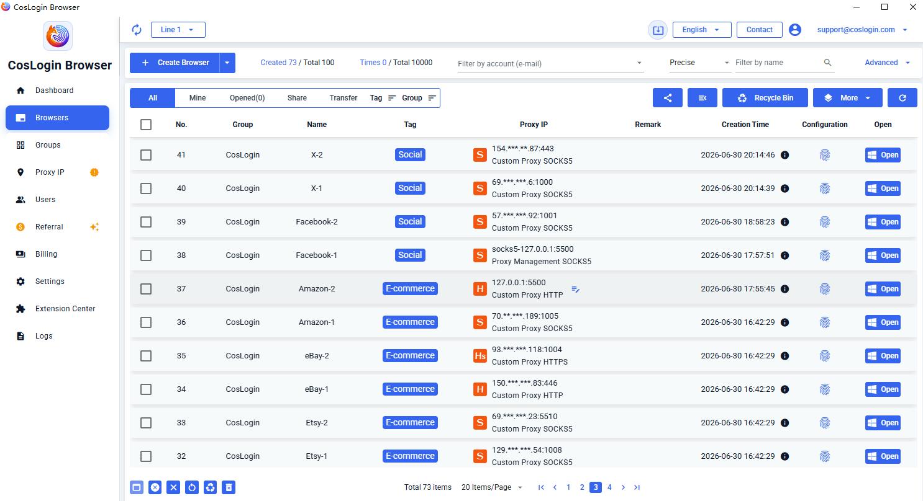Image resolution: width=923 pixels, height=501 pixels.
Task: Check the box for Amazon-1 row
Action: (146, 322)
